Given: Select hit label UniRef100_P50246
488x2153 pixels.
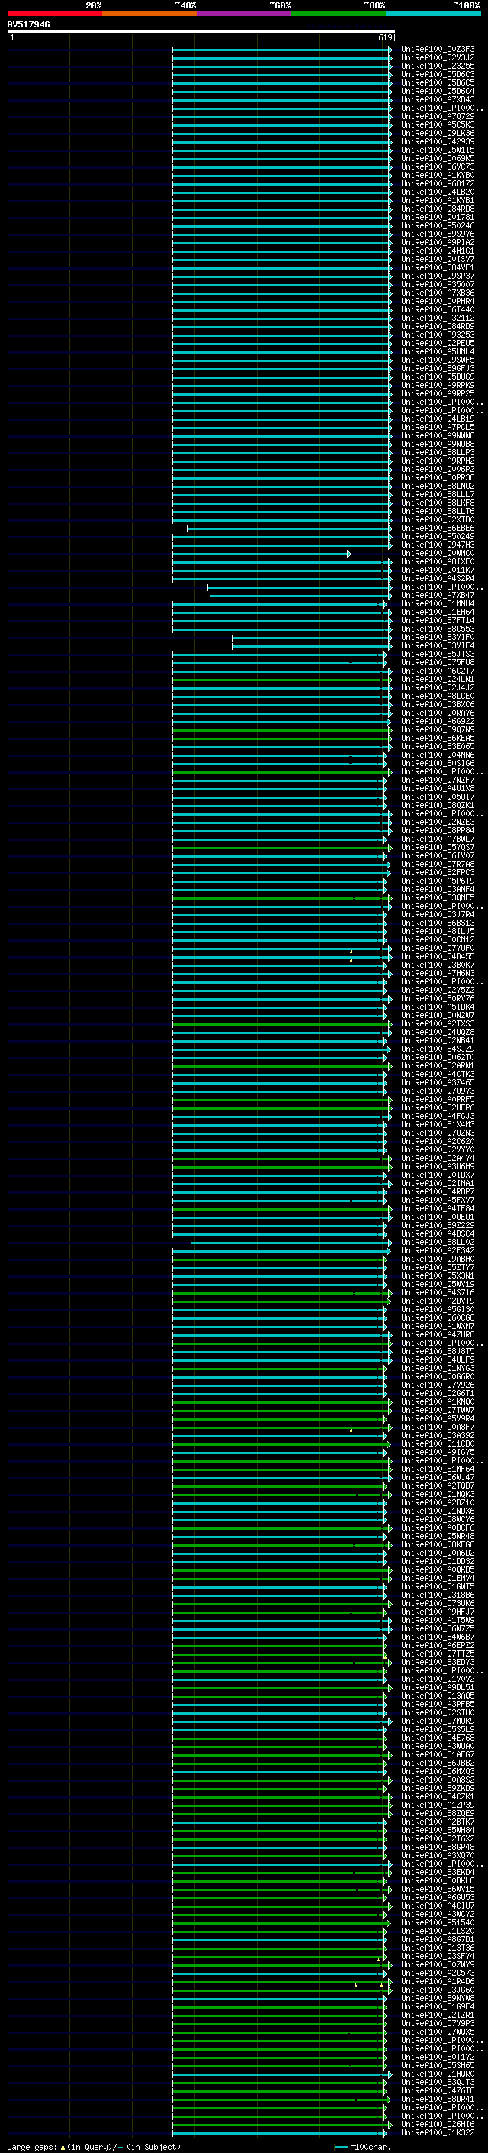Looking at the screenshot, I should [x=438, y=225].
